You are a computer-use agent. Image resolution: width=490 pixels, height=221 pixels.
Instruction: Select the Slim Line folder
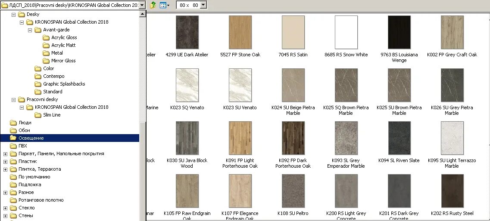coord(52,115)
